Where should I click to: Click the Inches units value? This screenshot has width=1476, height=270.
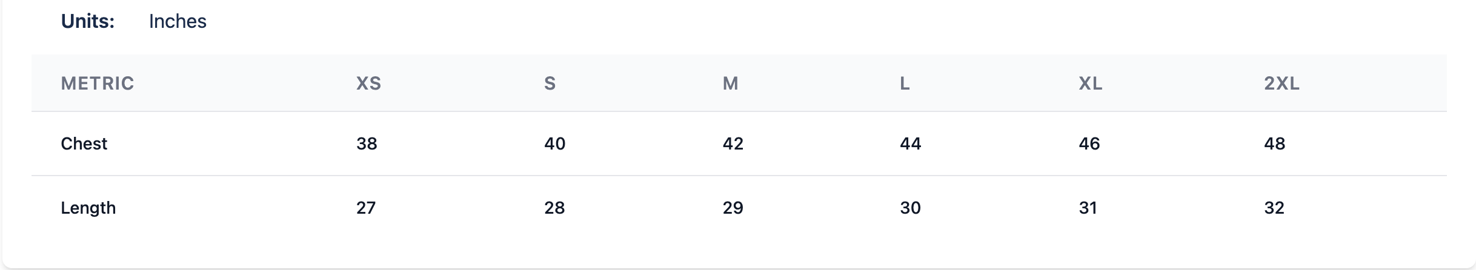pyautogui.click(x=178, y=21)
